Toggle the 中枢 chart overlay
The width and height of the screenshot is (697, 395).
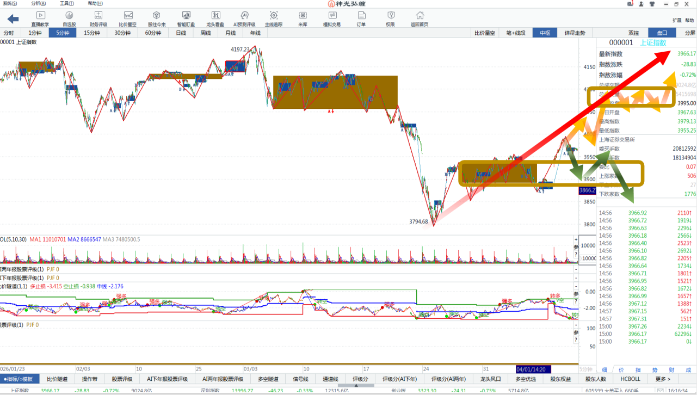point(545,33)
